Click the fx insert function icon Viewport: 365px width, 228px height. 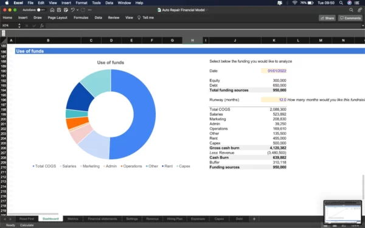click(41, 26)
